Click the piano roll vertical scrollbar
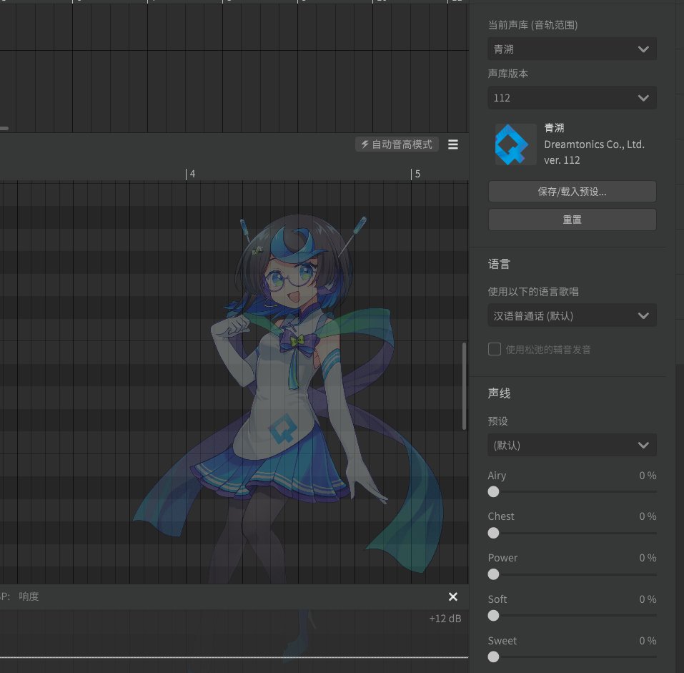The height and width of the screenshot is (673, 684). pyautogui.click(x=464, y=386)
